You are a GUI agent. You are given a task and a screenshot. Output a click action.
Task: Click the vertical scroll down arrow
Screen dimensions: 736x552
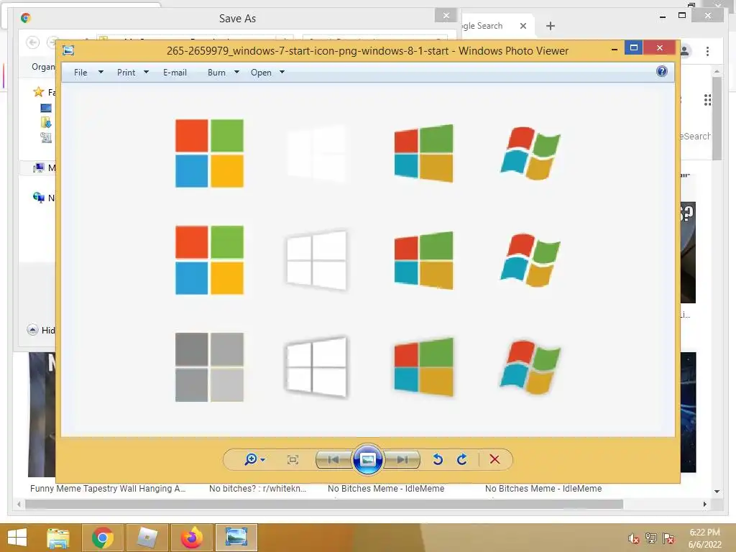pyautogui.click(x=717, y=492)
